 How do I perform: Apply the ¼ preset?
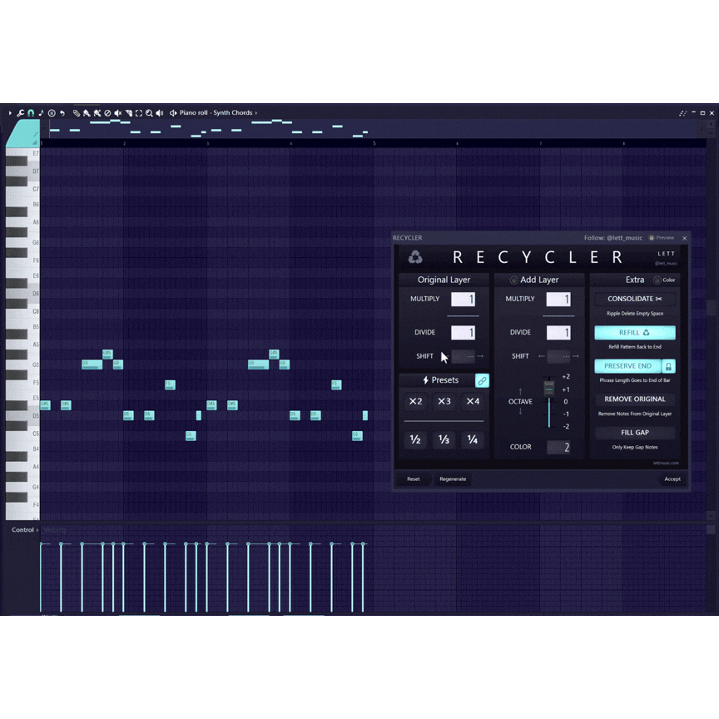point(473,440)
